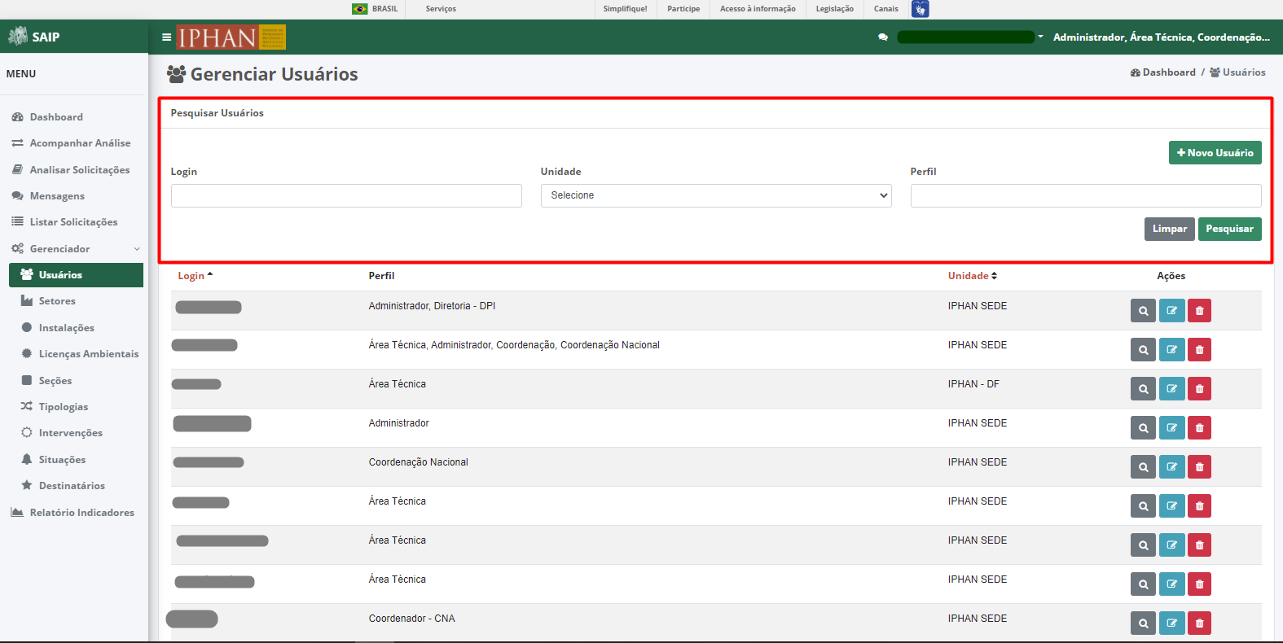Open the Unidade Selecione dropdown
The height and width of the screenshot is (643, 1283).
[716, 196]
